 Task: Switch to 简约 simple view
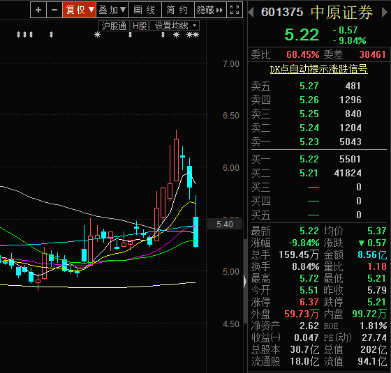(178, 10)
